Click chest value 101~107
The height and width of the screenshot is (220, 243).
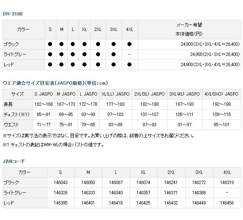(149, 115)
